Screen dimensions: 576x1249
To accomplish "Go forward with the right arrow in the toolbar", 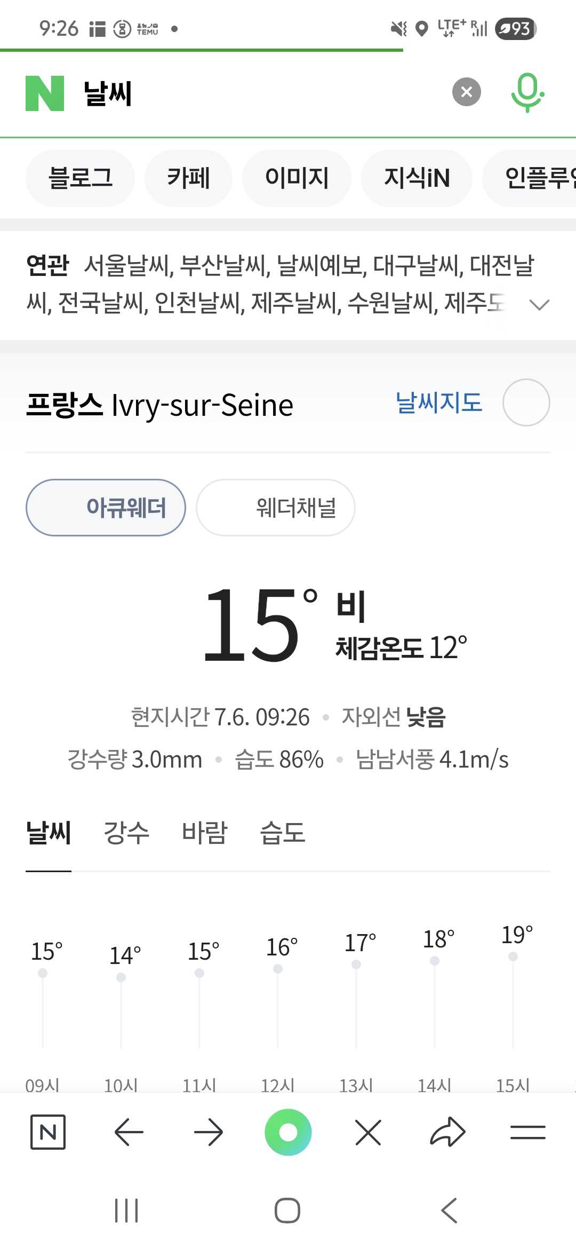I will (208, 1132).
